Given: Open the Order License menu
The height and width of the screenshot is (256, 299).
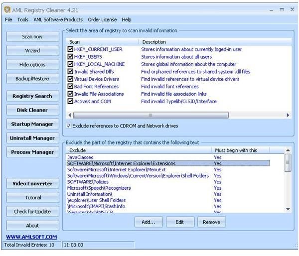Looking at the screenshot, I should 102,19.
